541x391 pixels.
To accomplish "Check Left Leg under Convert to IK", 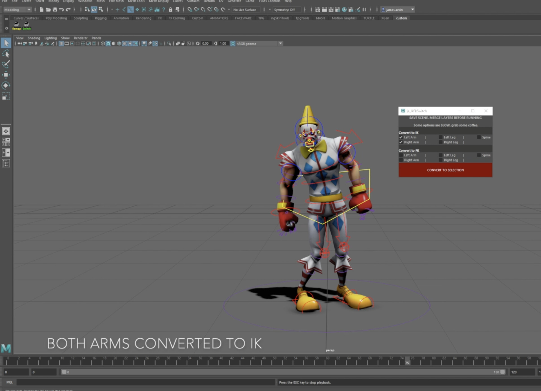I will click(440, 137).
